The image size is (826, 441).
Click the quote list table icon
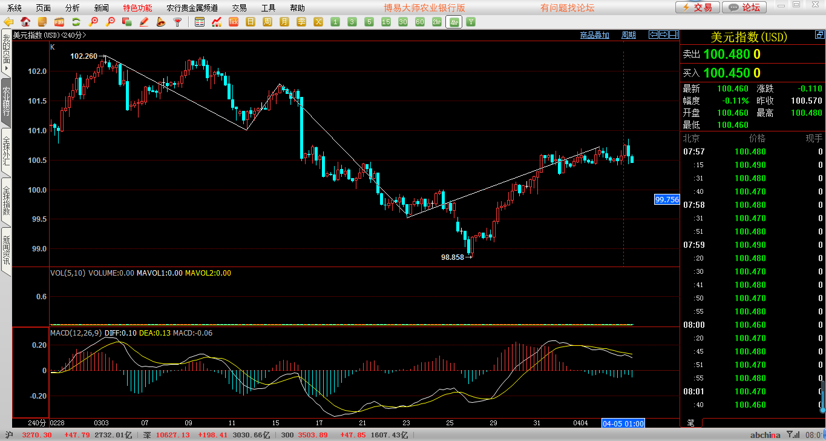point(200,22)
